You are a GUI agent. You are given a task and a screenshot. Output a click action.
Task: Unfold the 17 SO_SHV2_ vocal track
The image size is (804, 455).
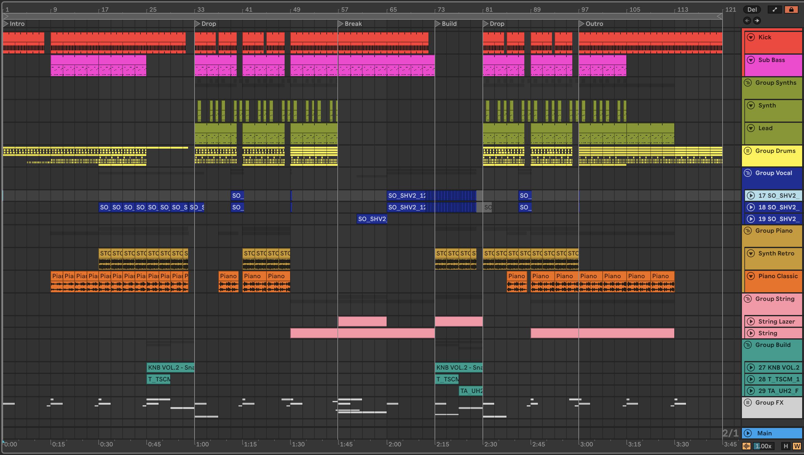coord(751,196)
